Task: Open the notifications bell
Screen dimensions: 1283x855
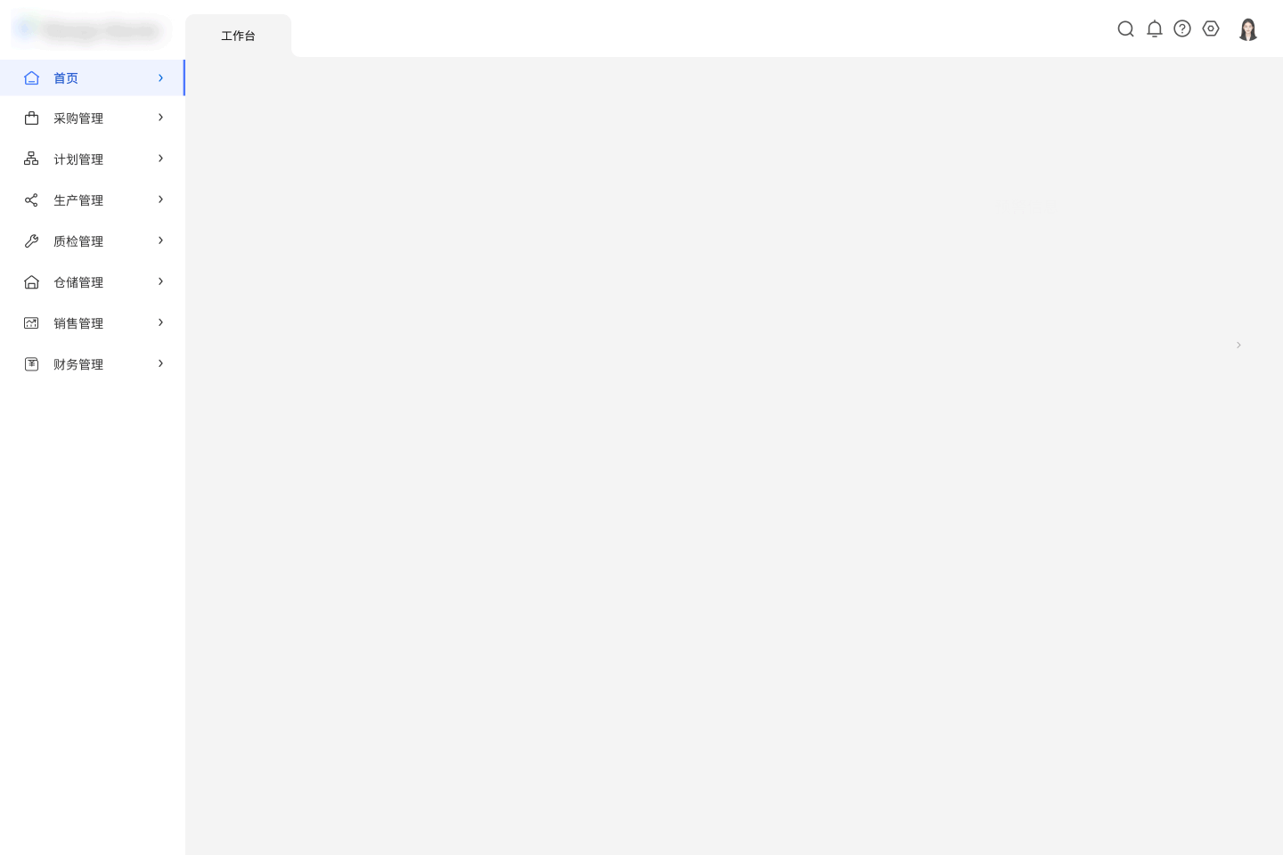Action: (x=1154, y=29)
